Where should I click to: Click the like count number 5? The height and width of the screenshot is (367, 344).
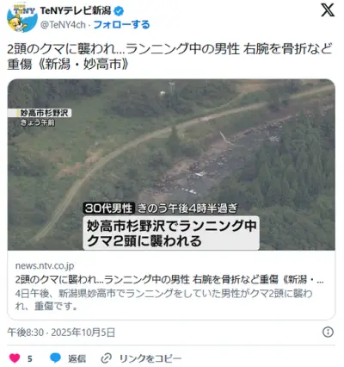click(x=30, y=358)
